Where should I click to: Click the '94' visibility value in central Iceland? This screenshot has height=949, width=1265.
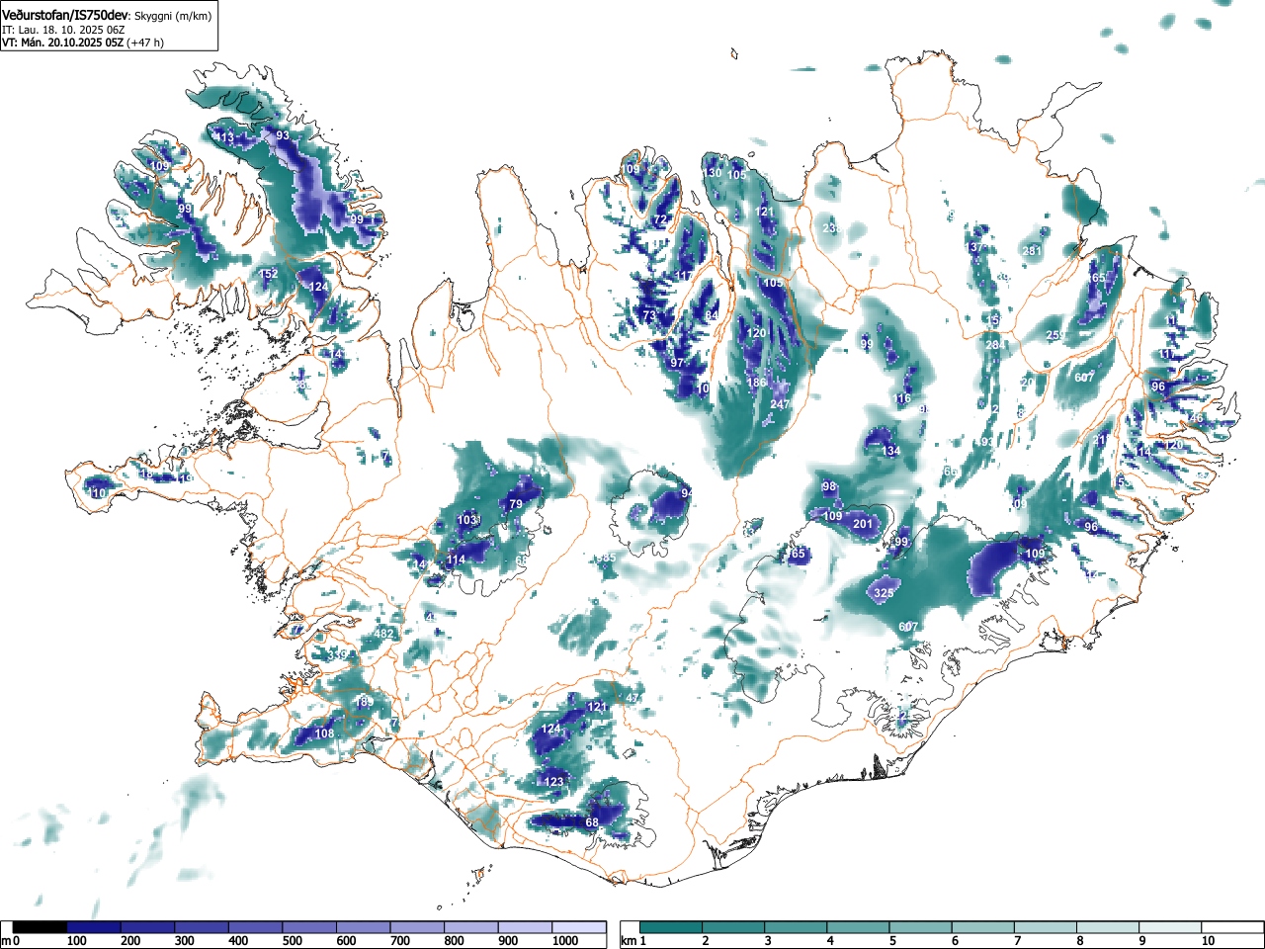(x=687, y=493)
